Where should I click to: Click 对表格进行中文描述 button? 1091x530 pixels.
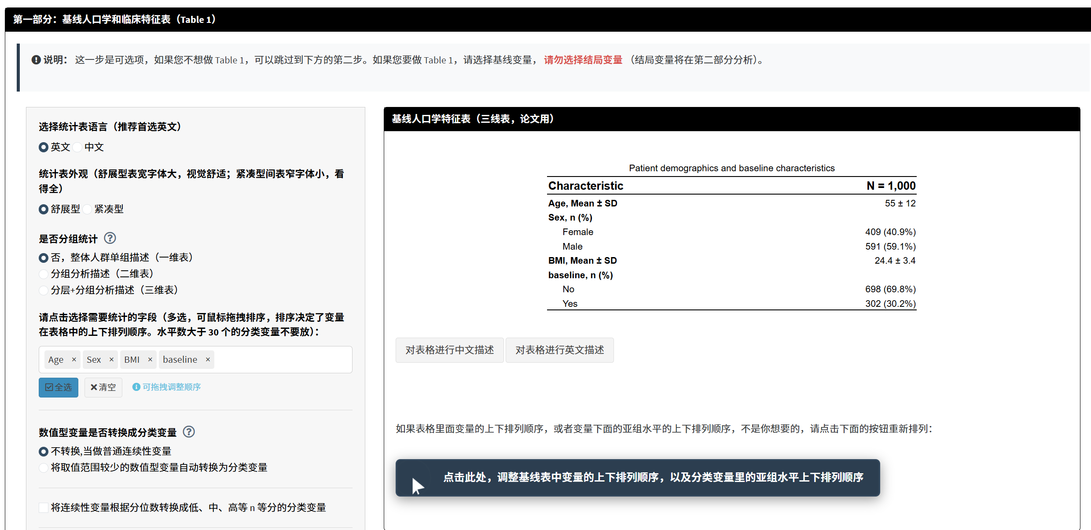(x=449, y=350)
